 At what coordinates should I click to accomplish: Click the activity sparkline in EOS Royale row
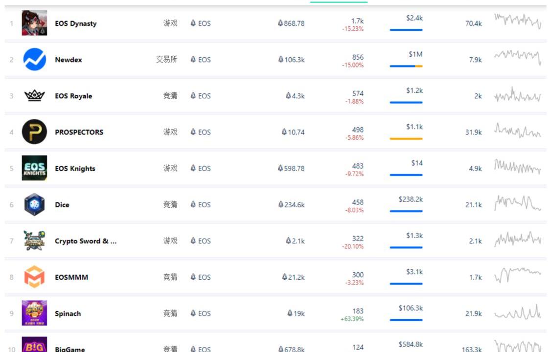[x=517, y=95]
